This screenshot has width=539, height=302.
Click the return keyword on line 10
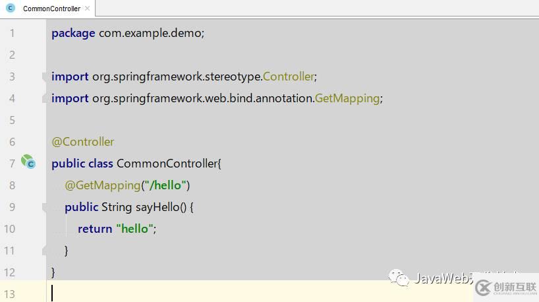tap(95, 229)
